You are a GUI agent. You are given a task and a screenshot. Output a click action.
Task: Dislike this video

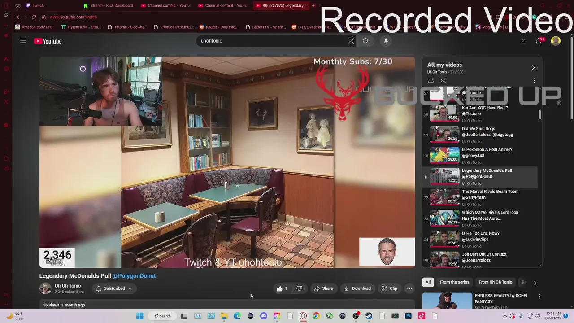pyautogui.click(x=299, y=288)
